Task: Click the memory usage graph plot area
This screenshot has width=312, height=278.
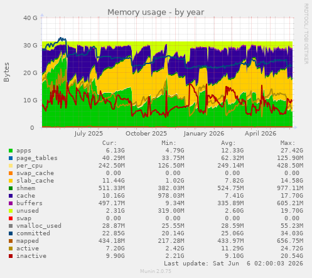Action: click(x=167, y=73)
